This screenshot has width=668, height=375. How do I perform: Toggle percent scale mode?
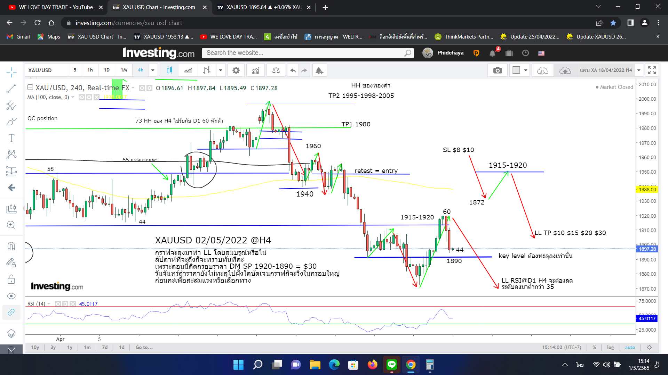(594, 347)
